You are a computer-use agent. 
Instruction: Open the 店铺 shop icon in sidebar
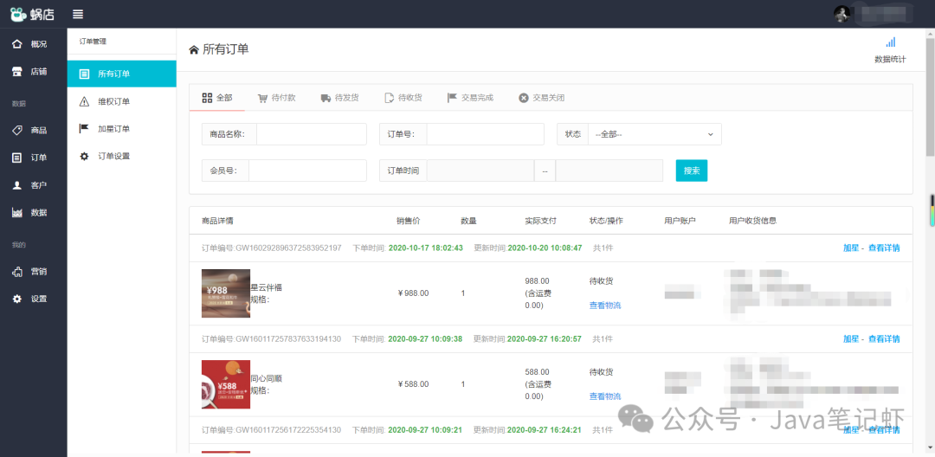pyautogui.click(x=16, y=72)
